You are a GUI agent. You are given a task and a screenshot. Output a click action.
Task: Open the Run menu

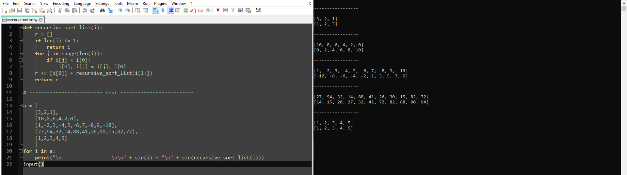pos(146,4)
